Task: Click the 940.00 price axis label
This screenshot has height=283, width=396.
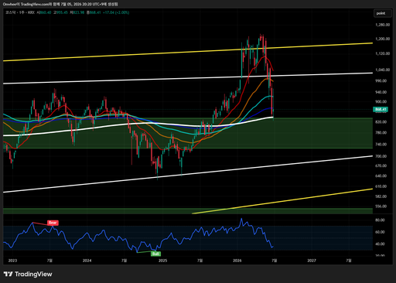Action: (381, 92)
